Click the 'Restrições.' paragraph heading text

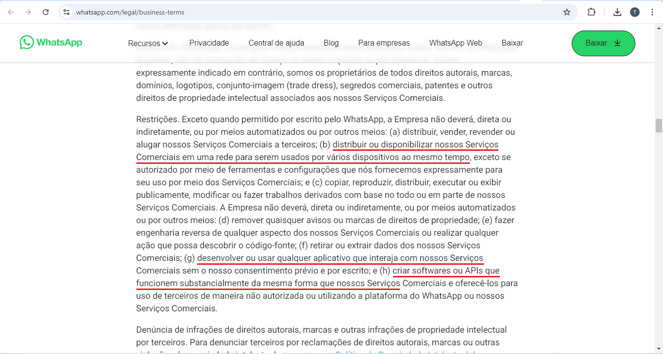[158, 119]
